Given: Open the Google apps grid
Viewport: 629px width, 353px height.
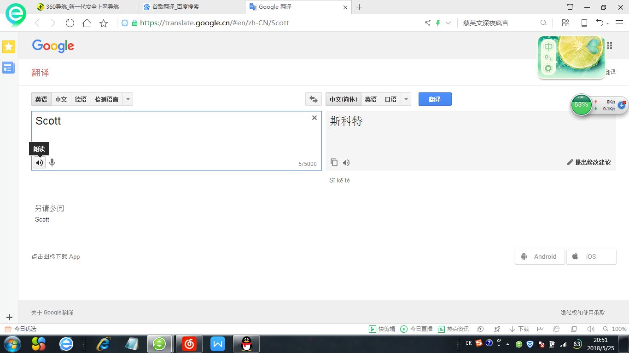Looking at the screenshot, I should [x=610, y=45].
